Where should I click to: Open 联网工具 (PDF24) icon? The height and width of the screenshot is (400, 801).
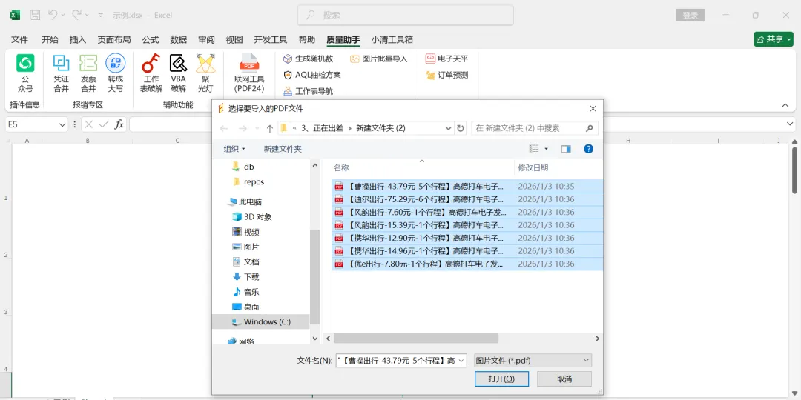pyautogui.click(x=249, y=63)
